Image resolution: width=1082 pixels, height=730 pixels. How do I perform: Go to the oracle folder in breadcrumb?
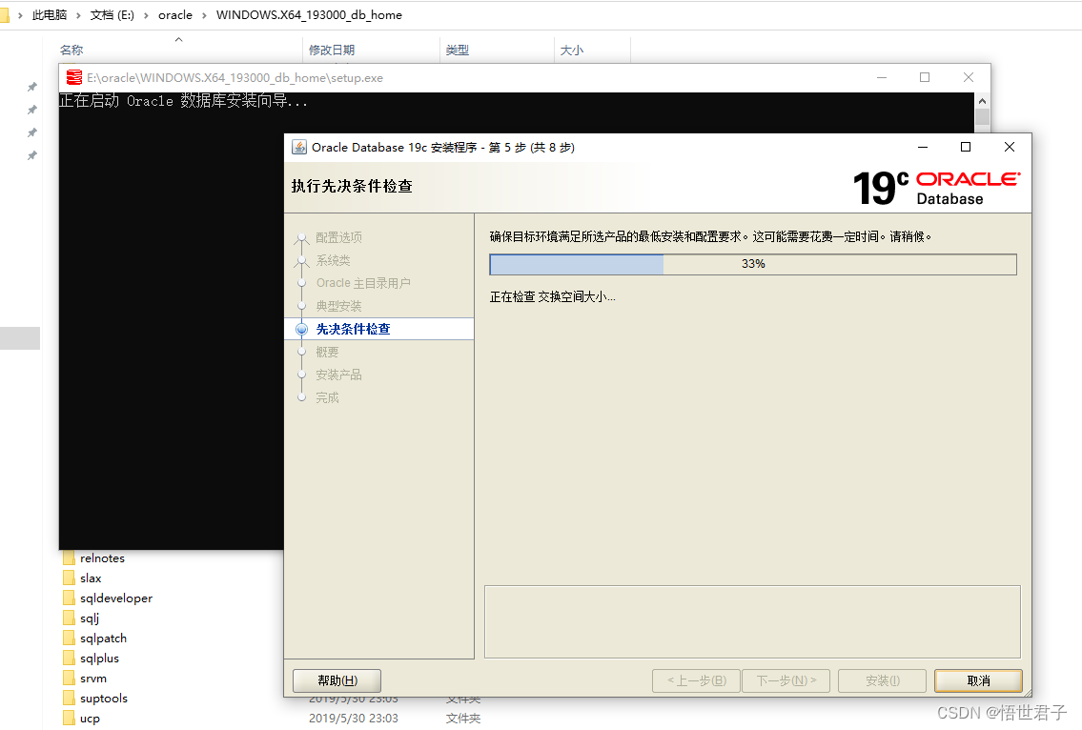(175, 14)
